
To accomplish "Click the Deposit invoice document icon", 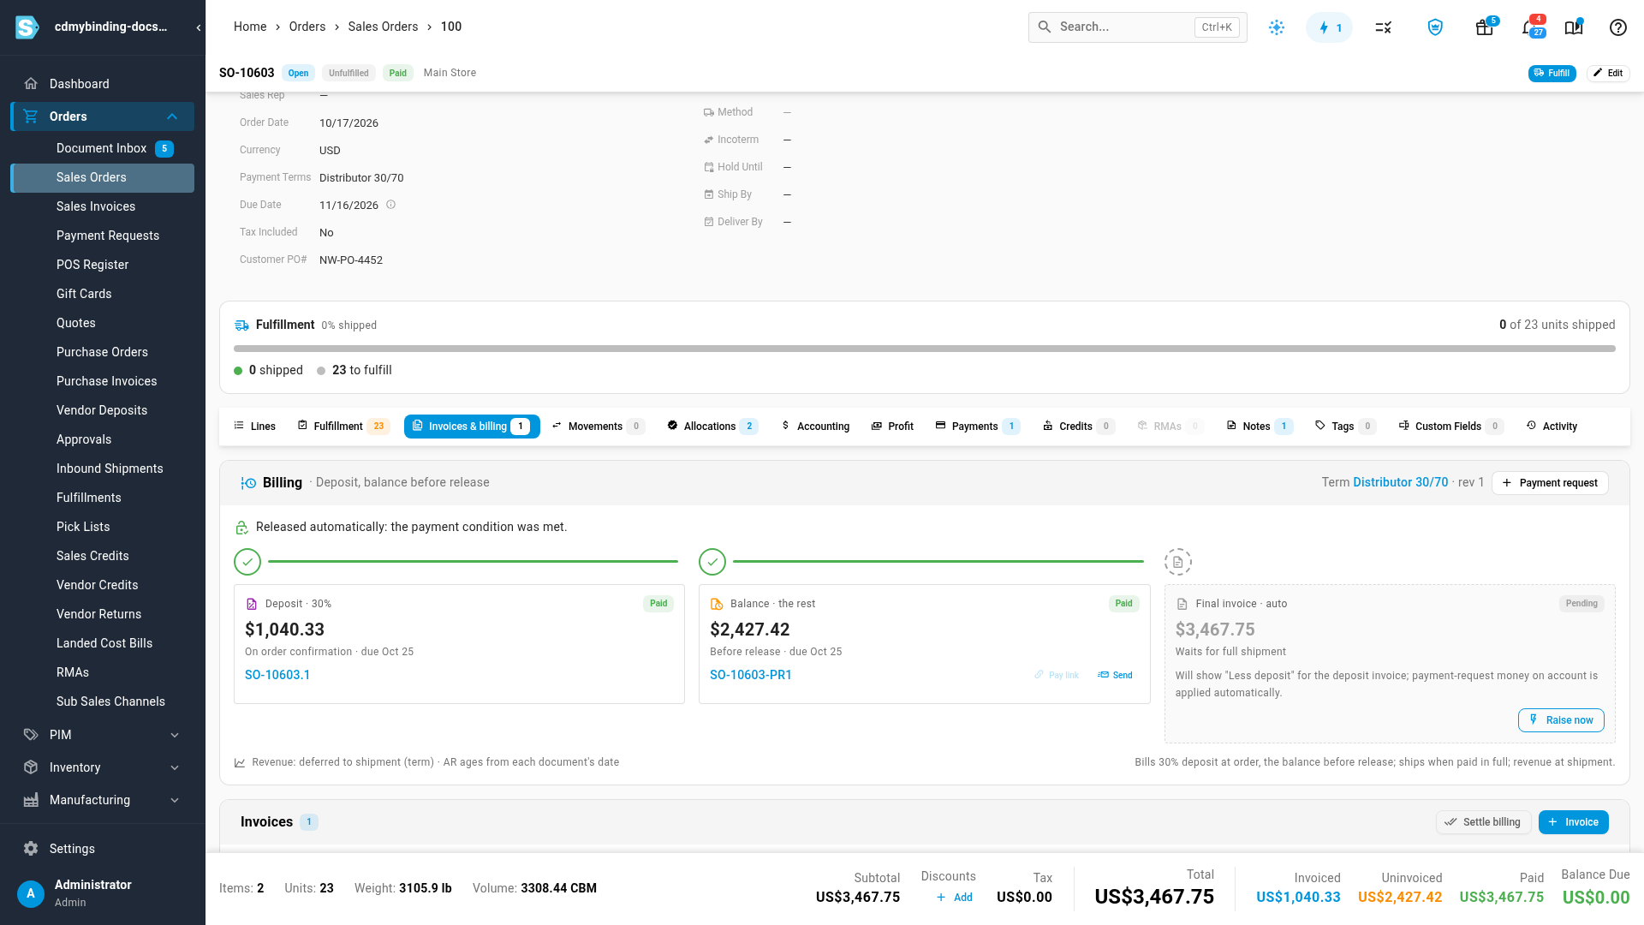I will coord(252,604).
